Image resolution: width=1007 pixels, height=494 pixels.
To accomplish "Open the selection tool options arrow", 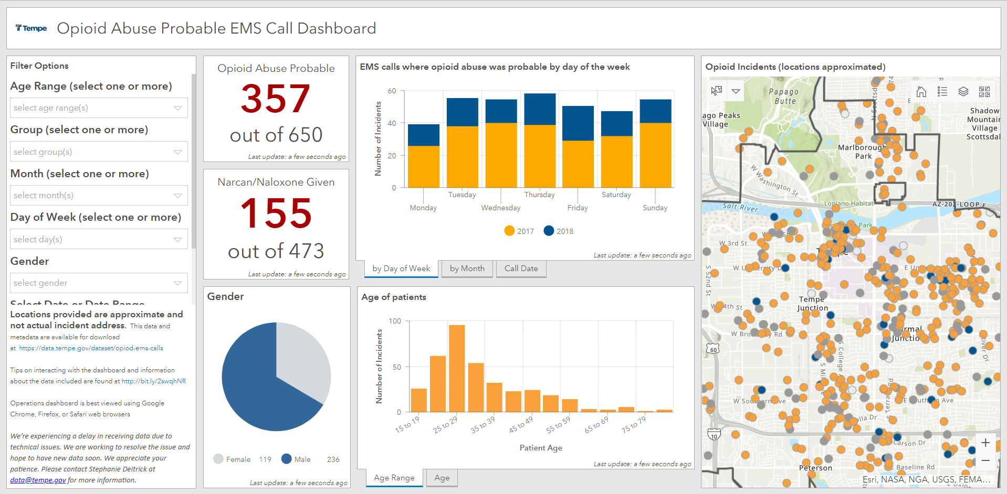I will click(736, 91).
